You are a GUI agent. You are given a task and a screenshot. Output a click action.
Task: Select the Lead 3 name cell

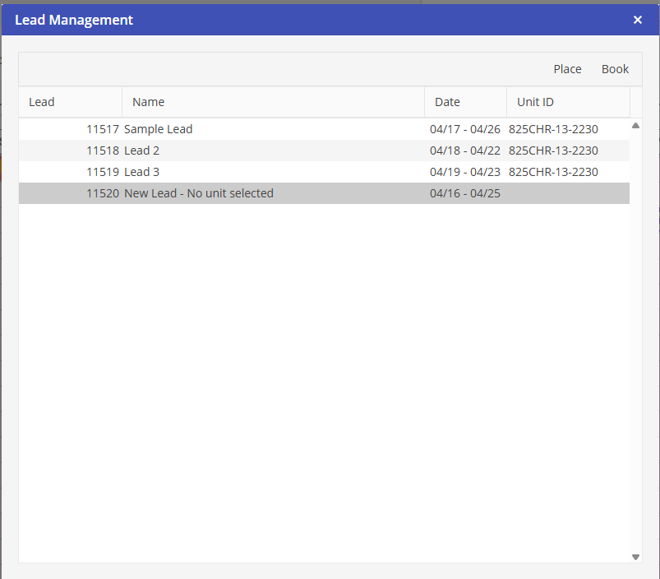coord(142,172)
